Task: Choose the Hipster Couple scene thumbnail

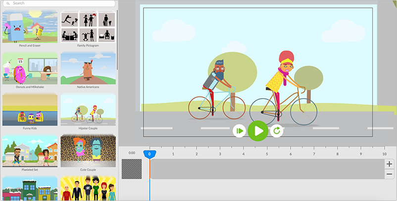Action: 88,109
